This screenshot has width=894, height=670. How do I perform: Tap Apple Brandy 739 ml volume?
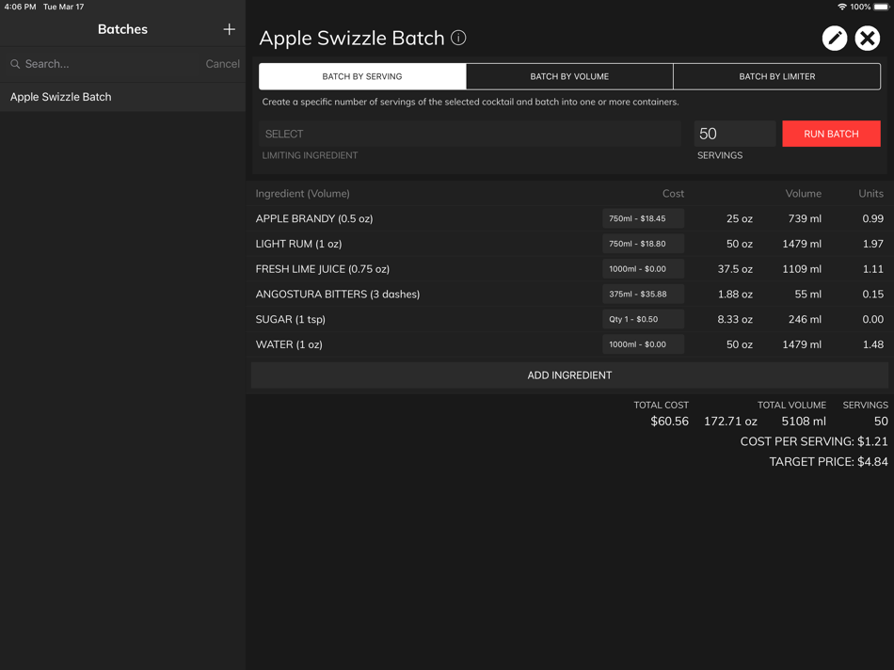(x=805, y=218)
